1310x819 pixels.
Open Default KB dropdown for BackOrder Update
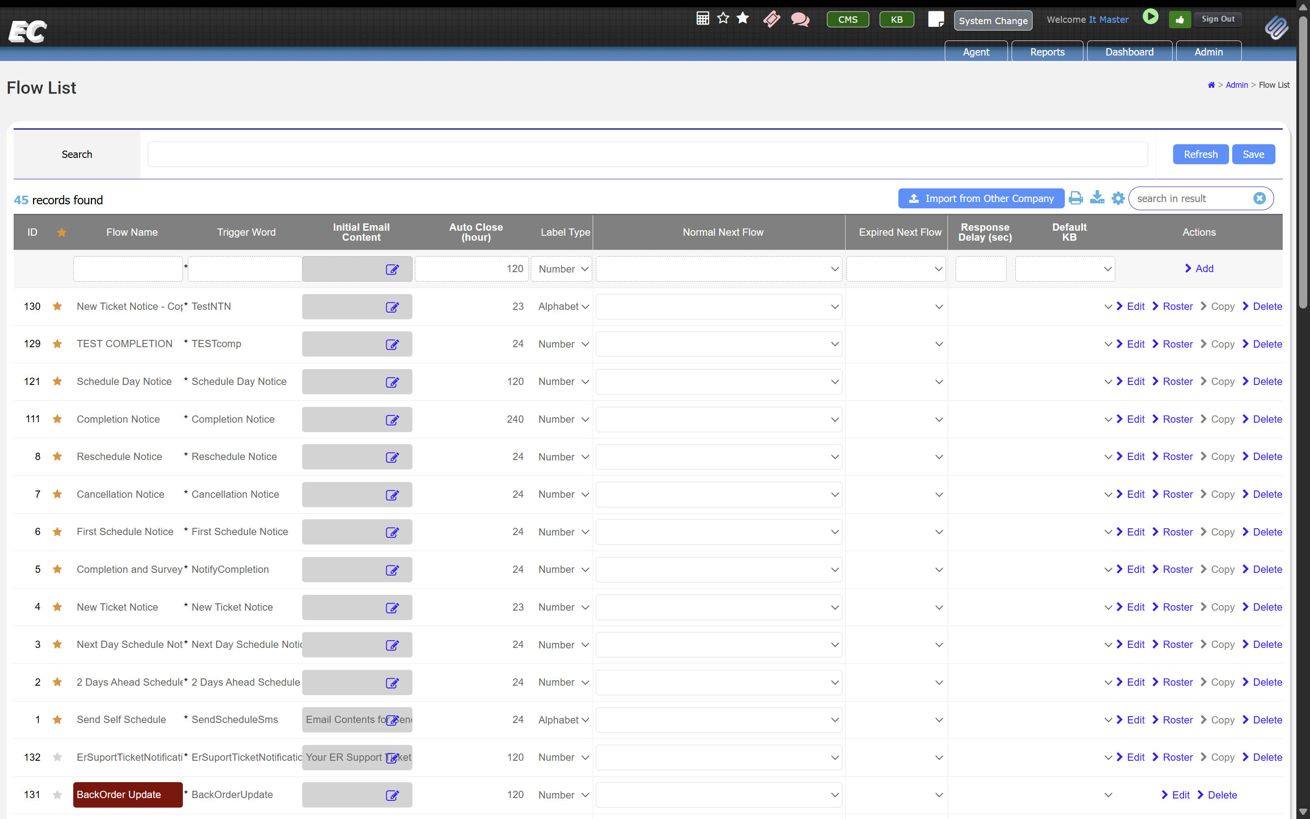1065,795
